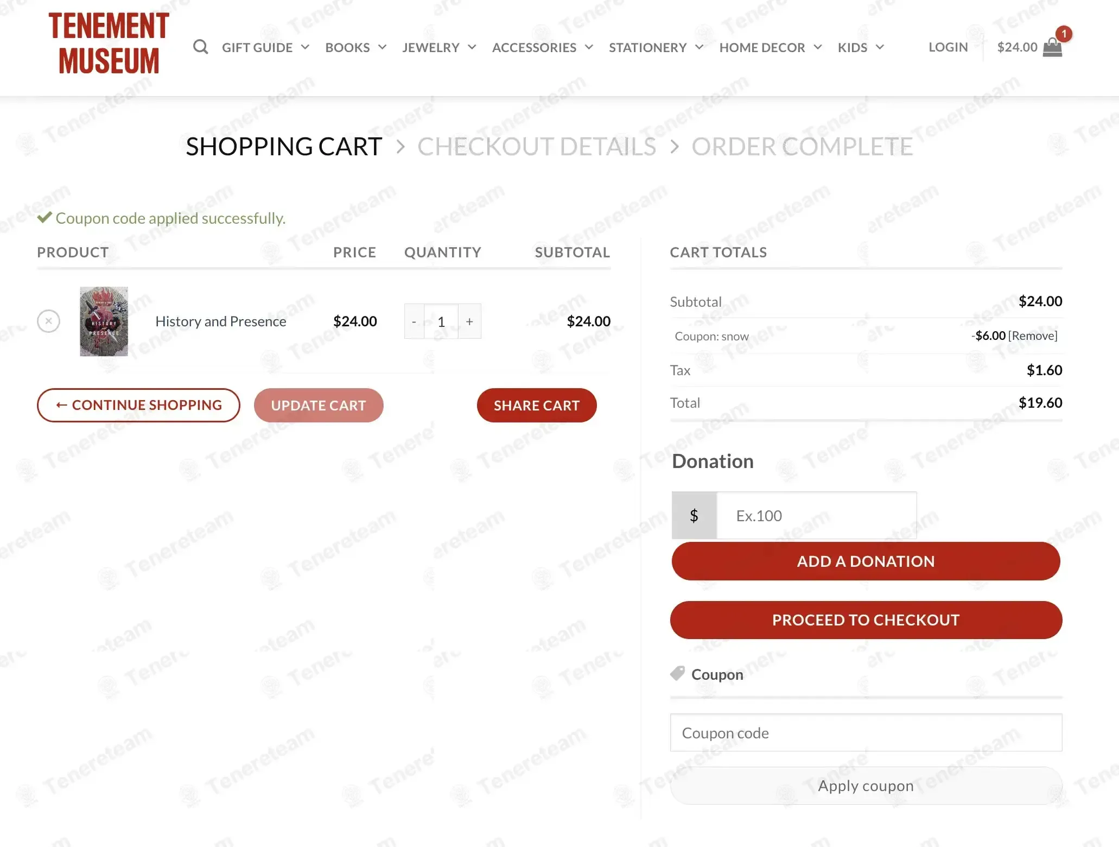Open the Kids menu
1119x847 pixels.
tap(853, 47)
